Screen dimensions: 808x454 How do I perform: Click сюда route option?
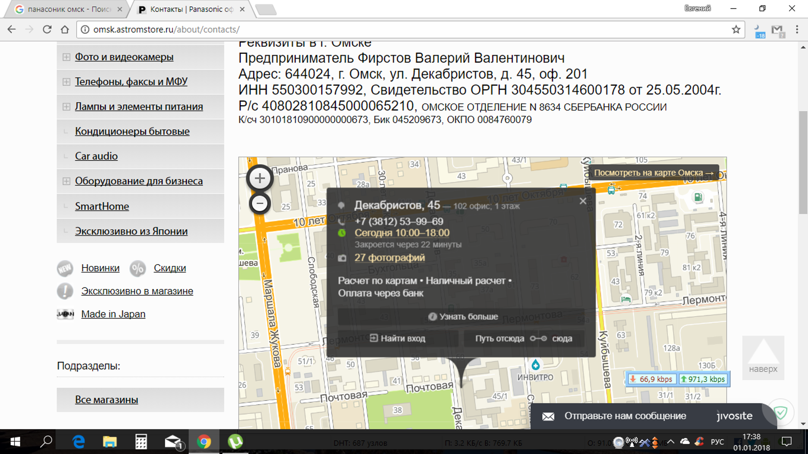[x=562, y=339]
